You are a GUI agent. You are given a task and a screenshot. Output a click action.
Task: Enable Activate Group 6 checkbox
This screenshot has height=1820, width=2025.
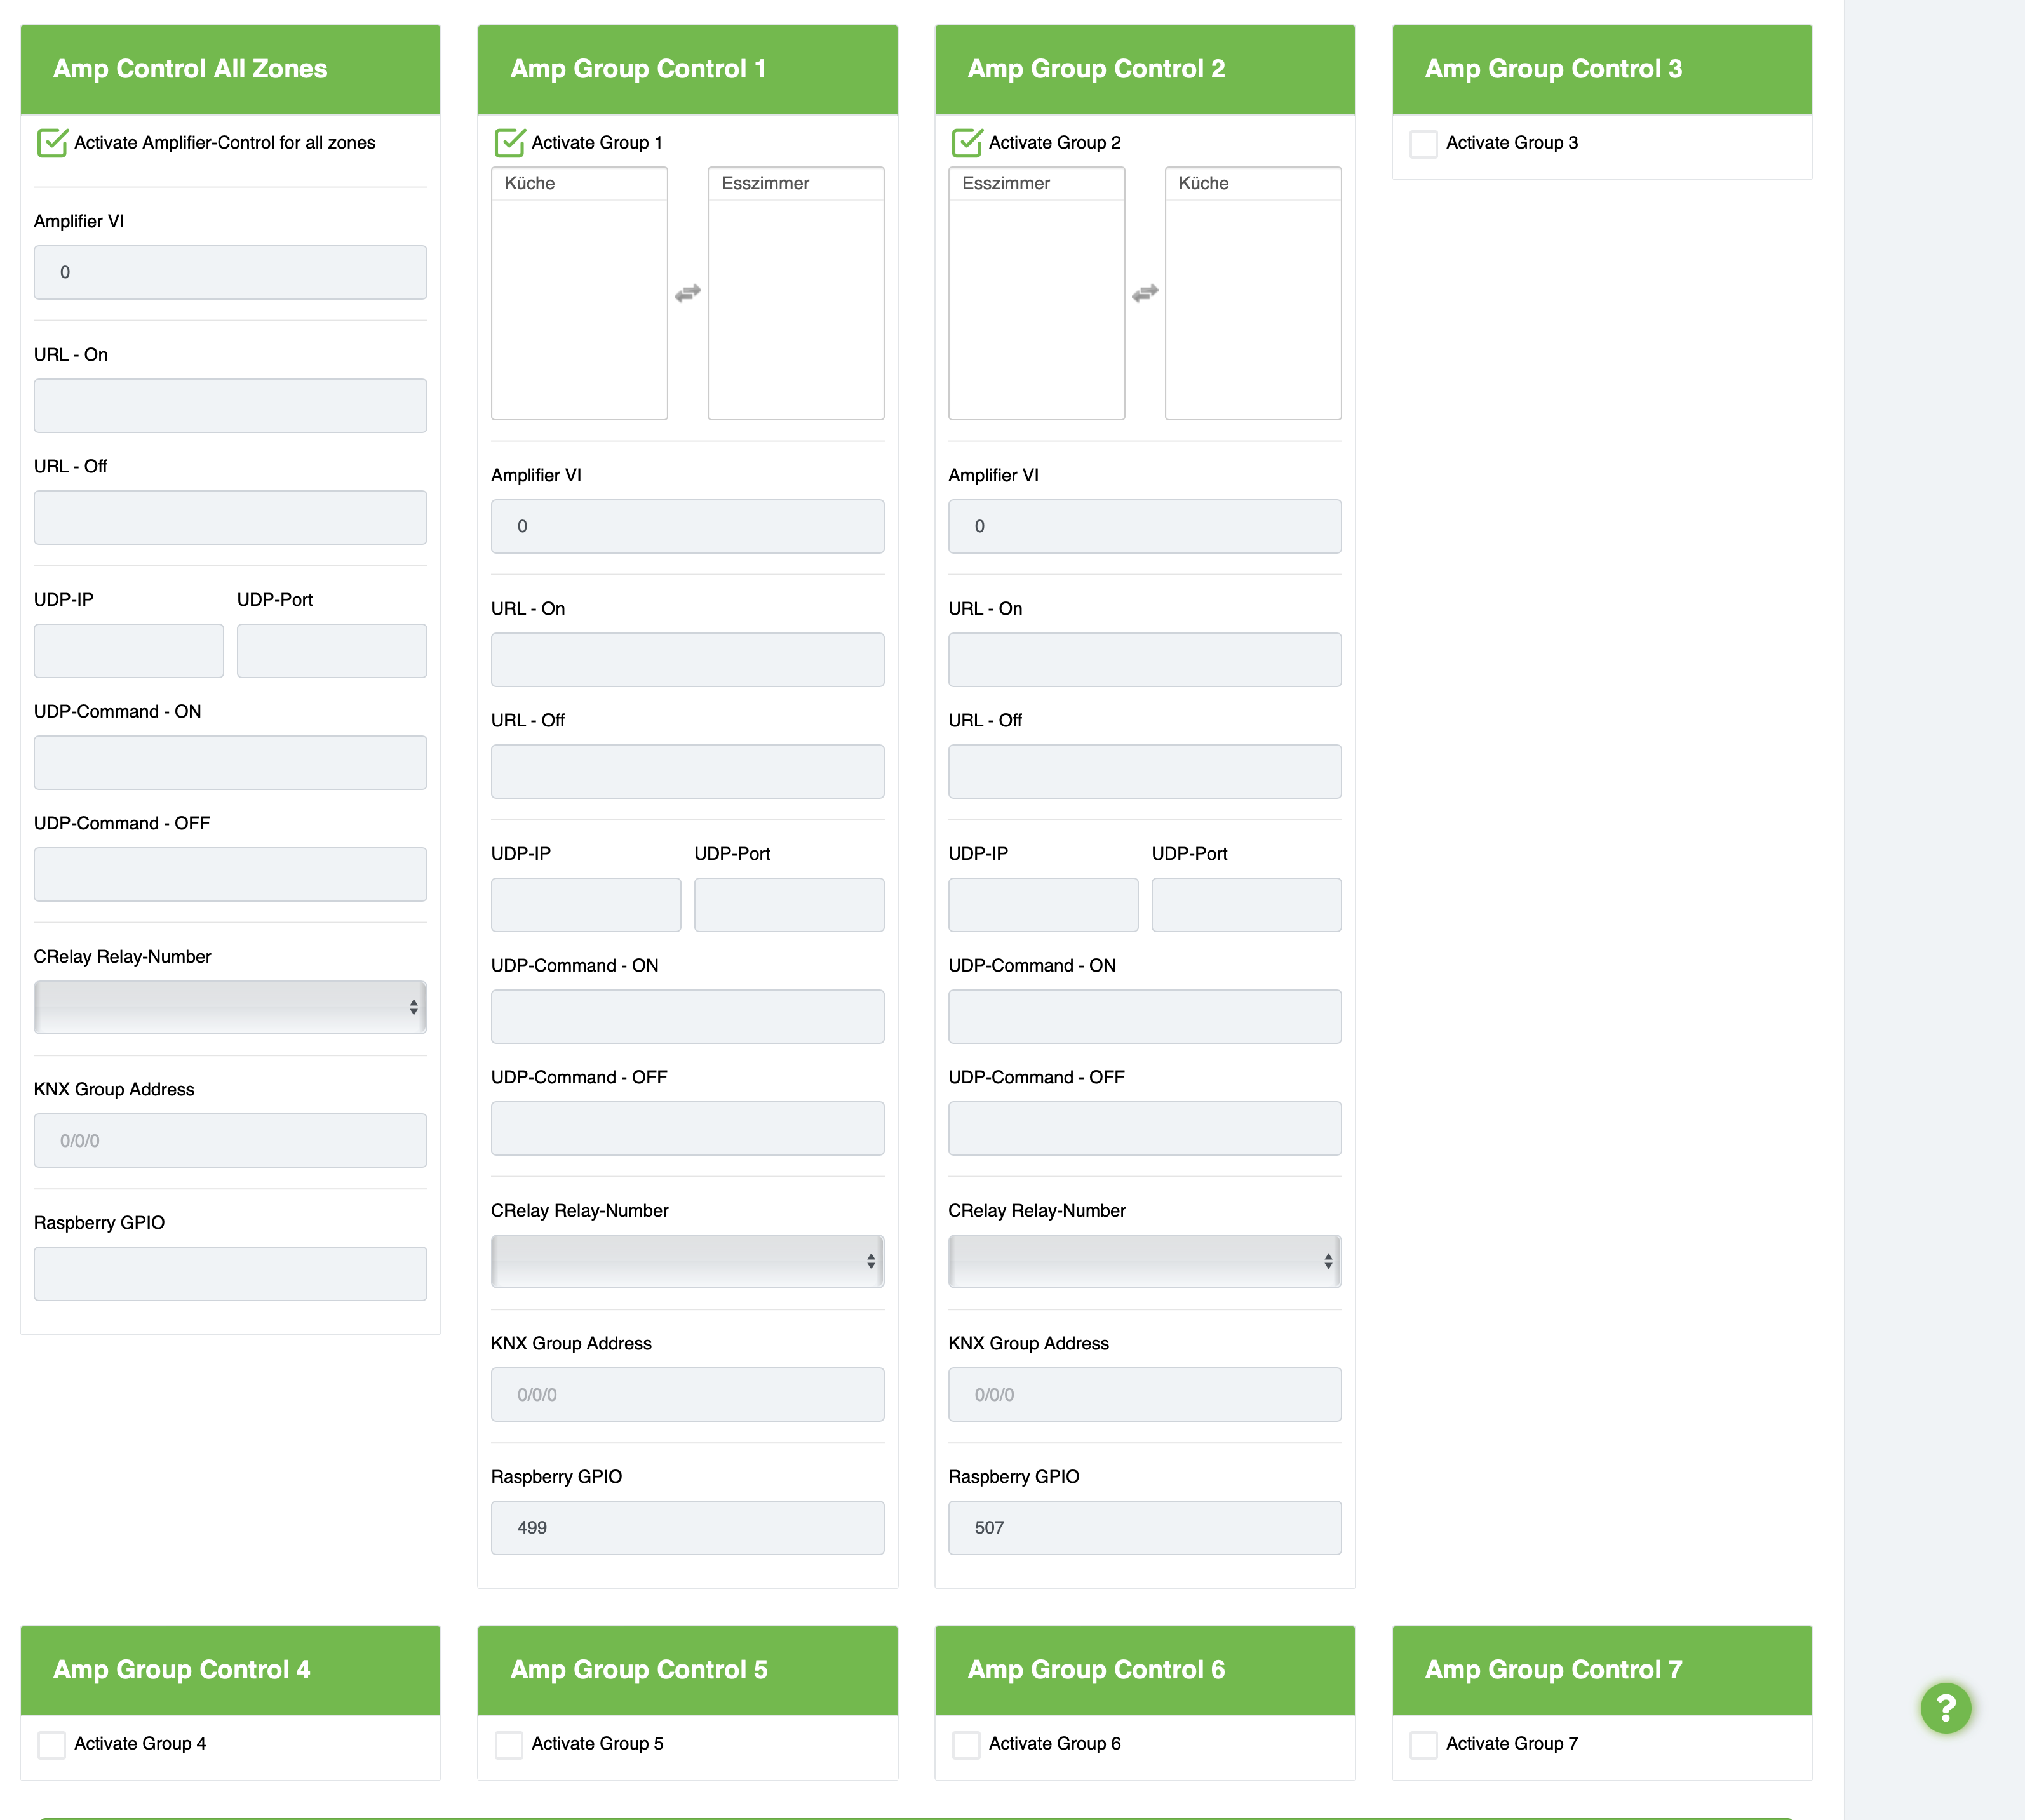966,1745
